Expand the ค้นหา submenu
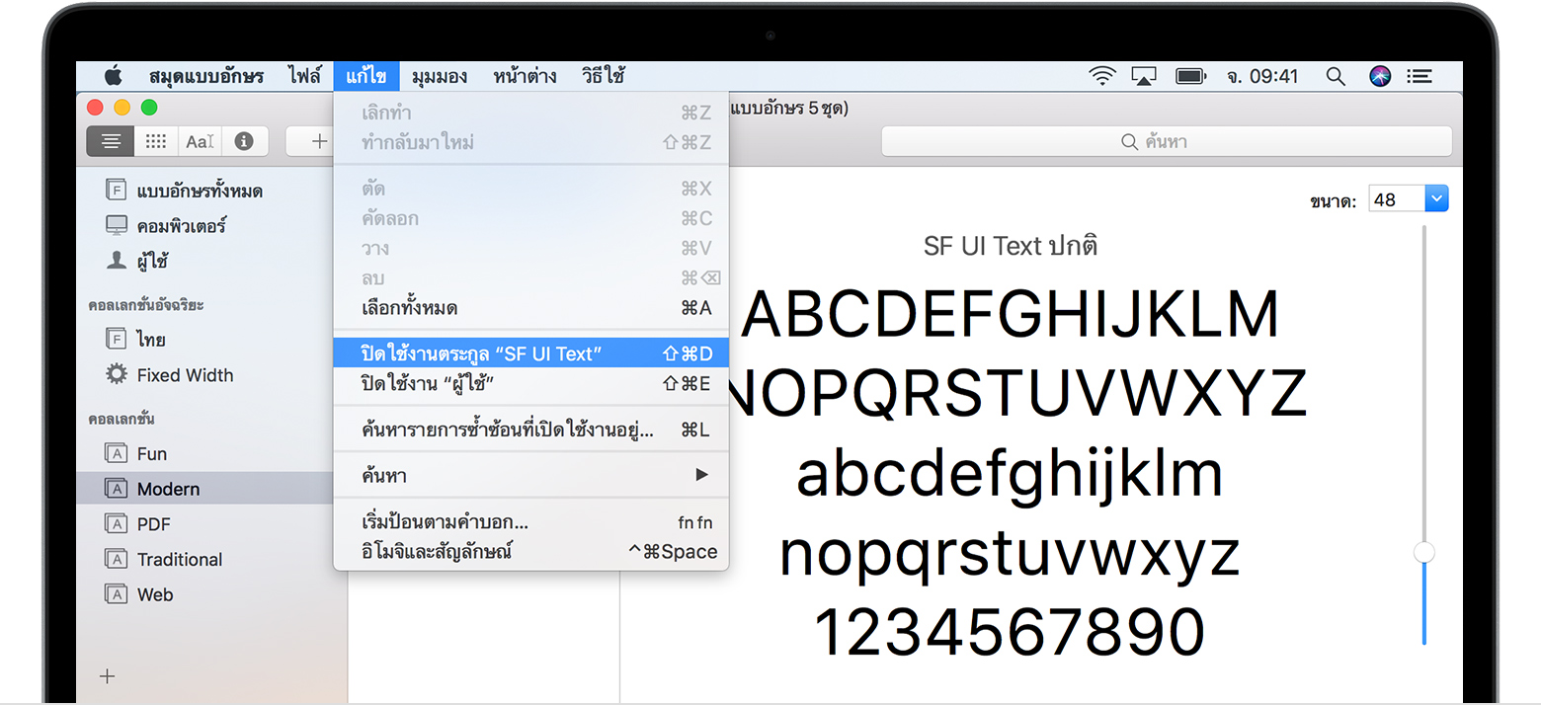This screenshot has width=1541, height=705. tap(531, 476)
